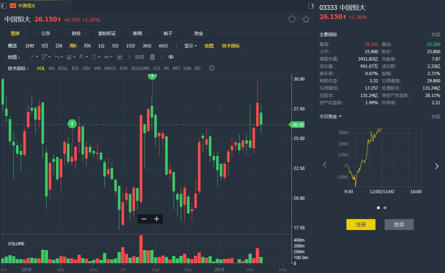Select the 月K chart period

tap(87, 46)
